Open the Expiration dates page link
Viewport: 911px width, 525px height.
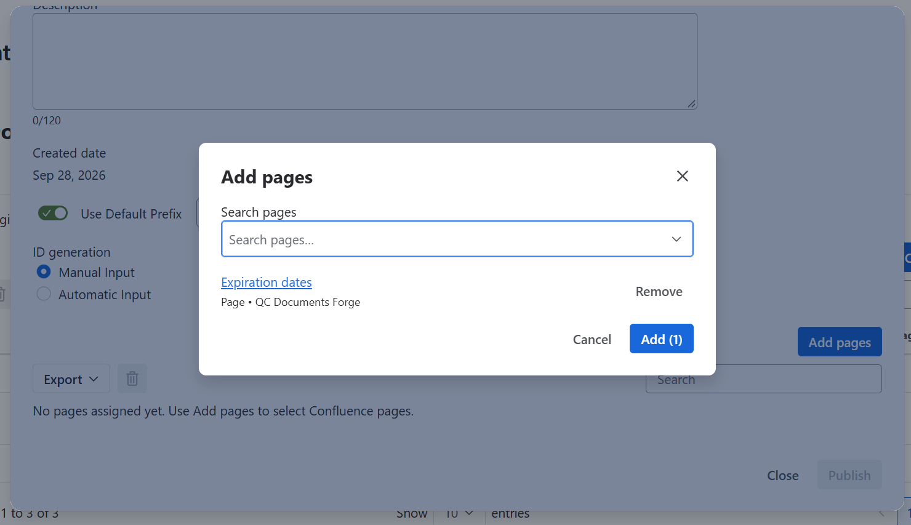point(267,283)
